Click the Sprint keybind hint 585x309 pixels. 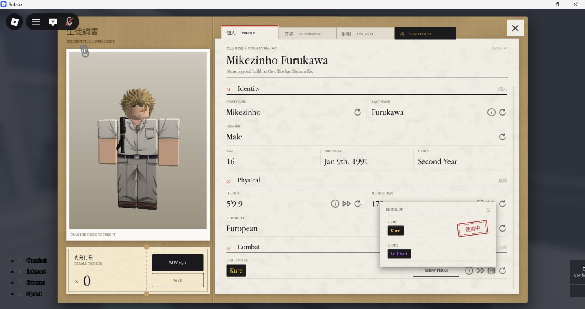(x=34, y=294)
